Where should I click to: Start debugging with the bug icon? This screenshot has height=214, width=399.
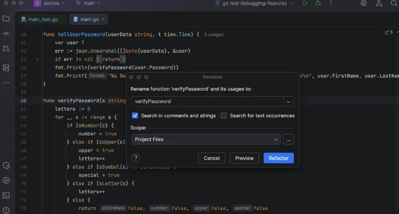tap(318, 3)
